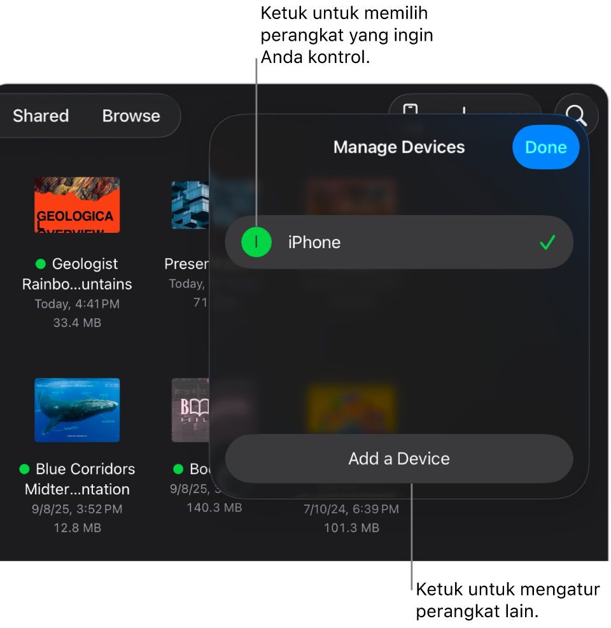Screen dimensions: 611x628
Task: Tap the 101.3 MB file size
Action: tap(351, 528)
